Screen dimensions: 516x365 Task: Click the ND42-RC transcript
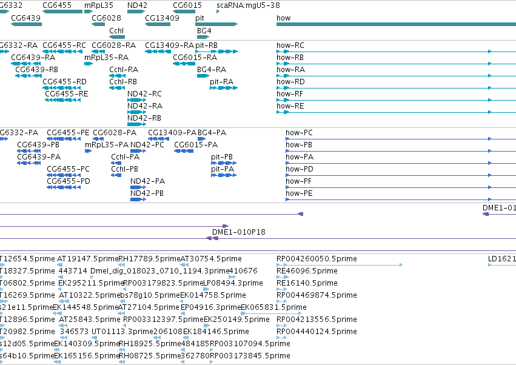(136, 100)
